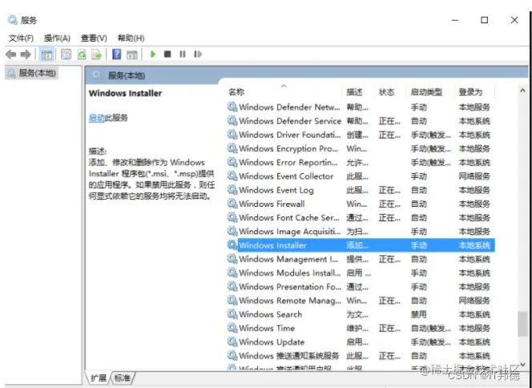Click 网络服务 logon of Windows Event Collector

tap(474, 176)
